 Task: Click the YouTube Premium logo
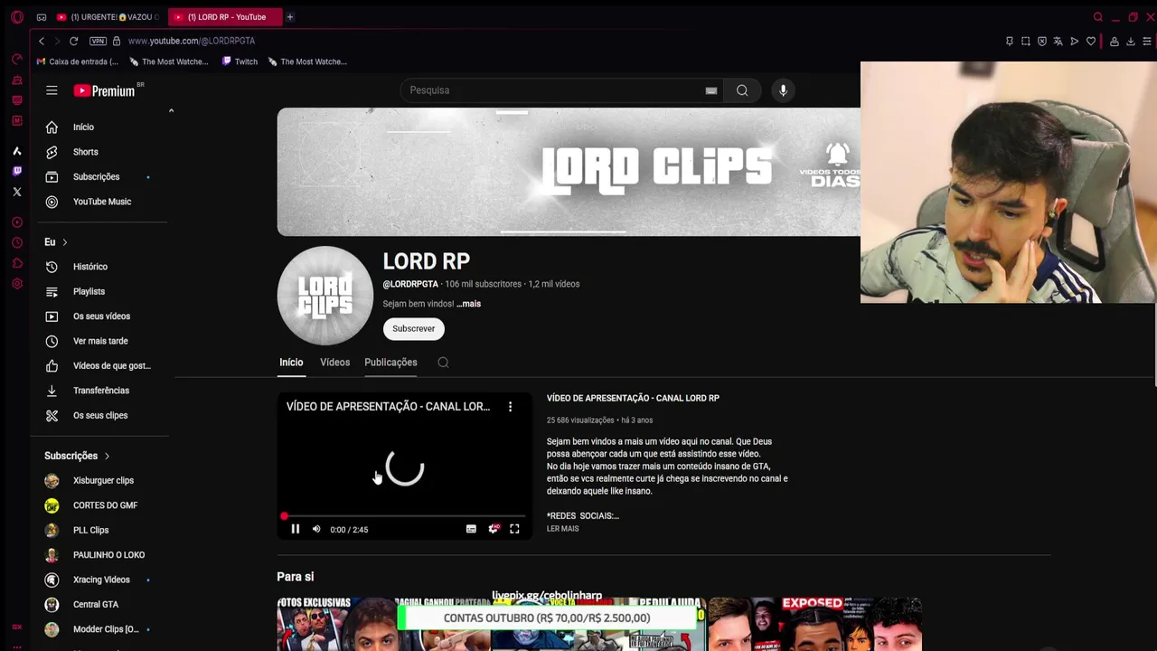[105, 90]
